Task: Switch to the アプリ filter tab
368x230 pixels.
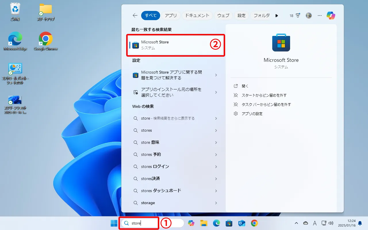Action: [171, 16]
